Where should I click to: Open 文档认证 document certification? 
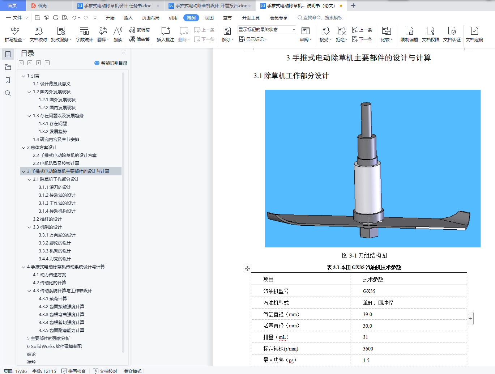[452, 34]
